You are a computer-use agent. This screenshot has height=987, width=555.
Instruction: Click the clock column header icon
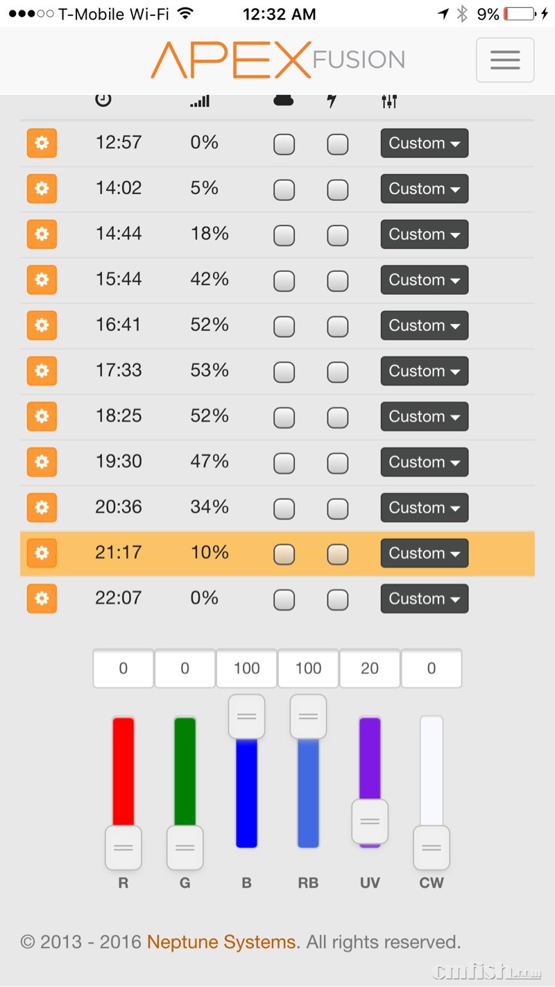click(103, 100)
